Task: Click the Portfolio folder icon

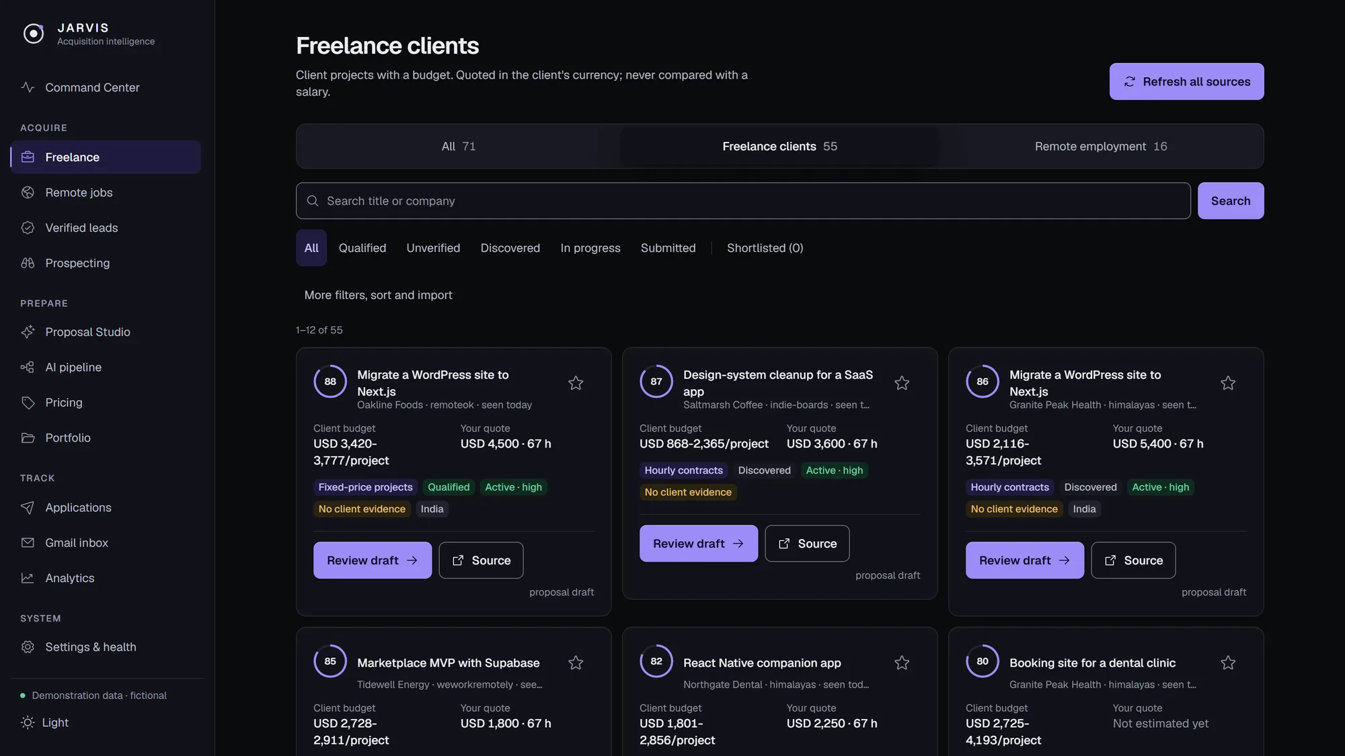Action: (x=28, y=438)
